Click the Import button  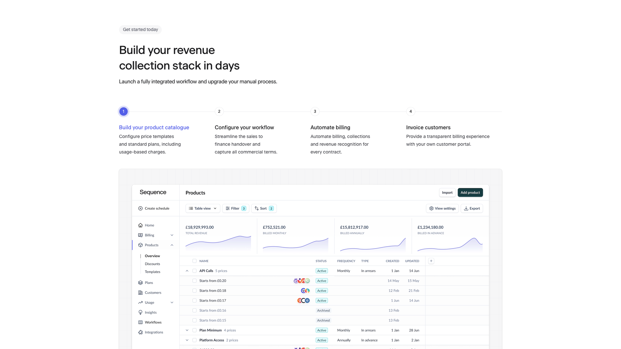click(447, 193)
